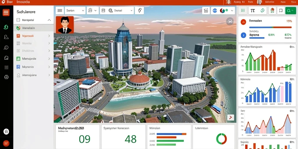Click the white round avatar icon near the sidebar bottom
This screenshot has width=298, height=149.
pos(6,131)
